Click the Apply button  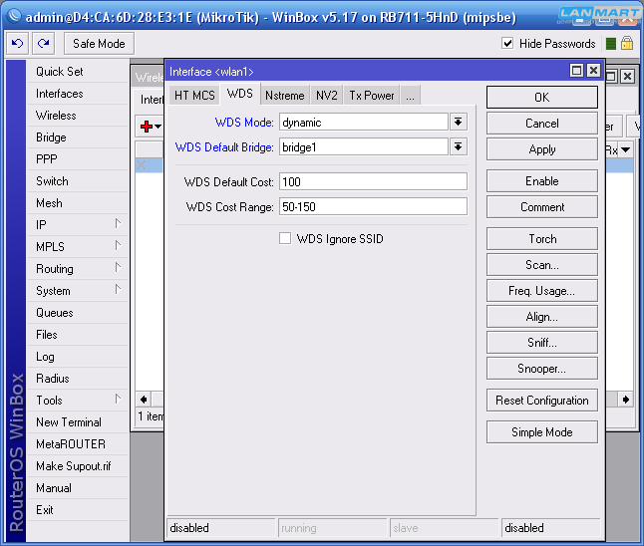pyautogui.click(x=541, y=149)
